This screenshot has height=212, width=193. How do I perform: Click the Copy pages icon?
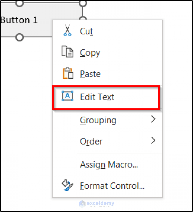[x=67, y=52]
